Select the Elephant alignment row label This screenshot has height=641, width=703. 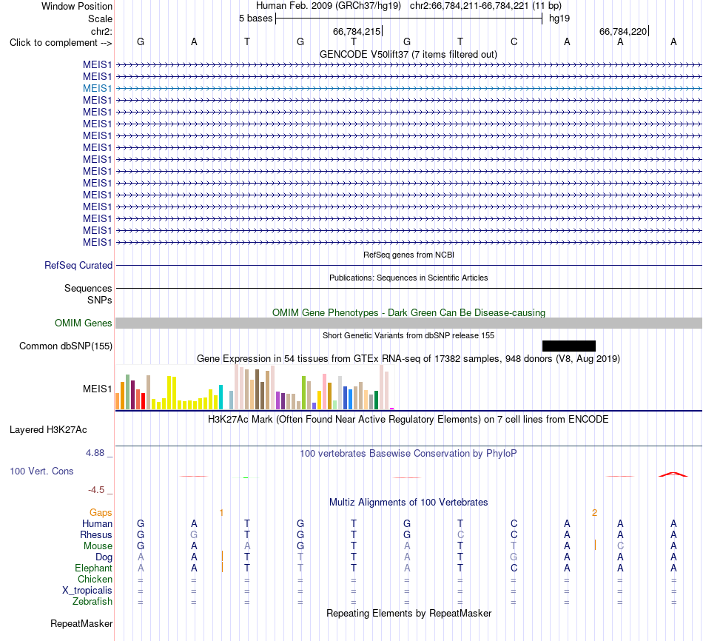click(x=93, y=568)
